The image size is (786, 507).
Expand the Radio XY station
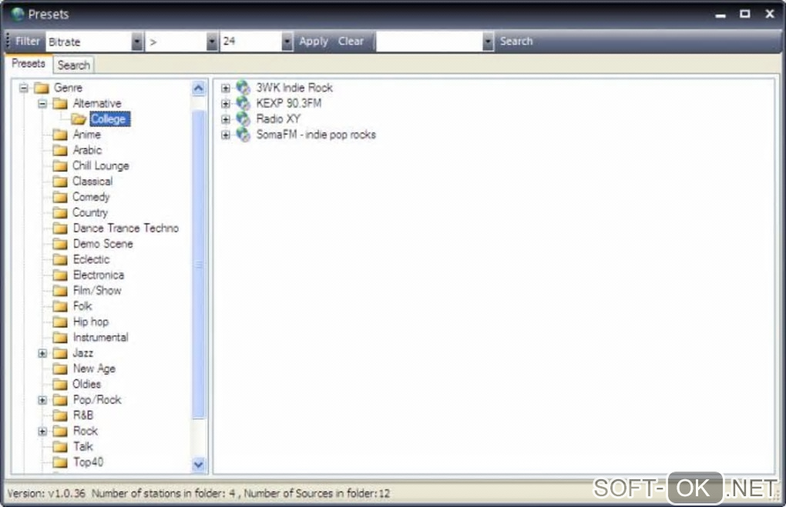[226, 119]
